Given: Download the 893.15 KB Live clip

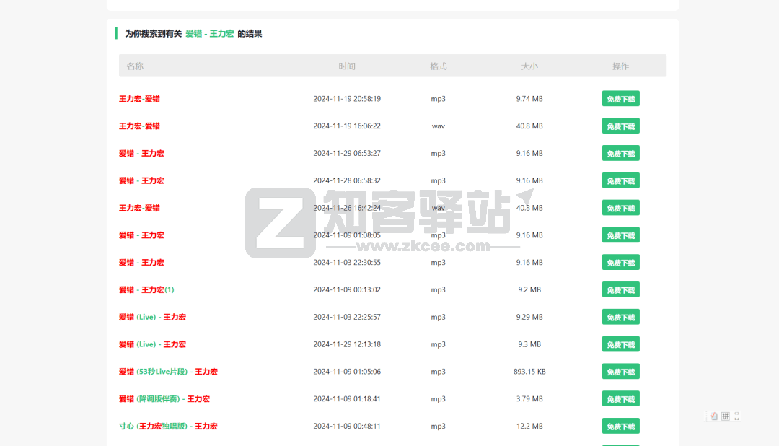Looking at the screenshot, I should [x=620, y=372].
